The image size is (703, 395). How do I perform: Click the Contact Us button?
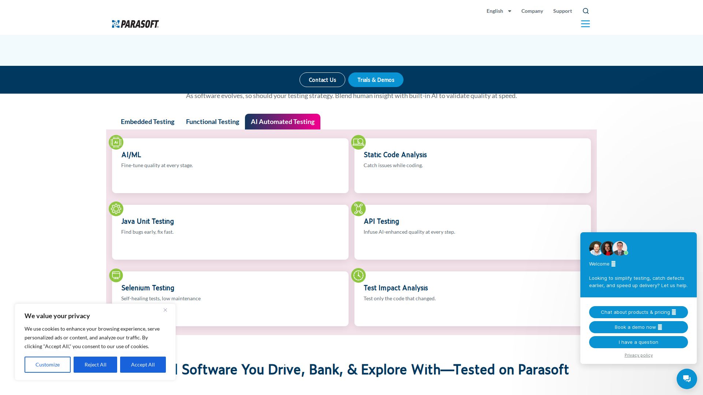coord(322,80)
